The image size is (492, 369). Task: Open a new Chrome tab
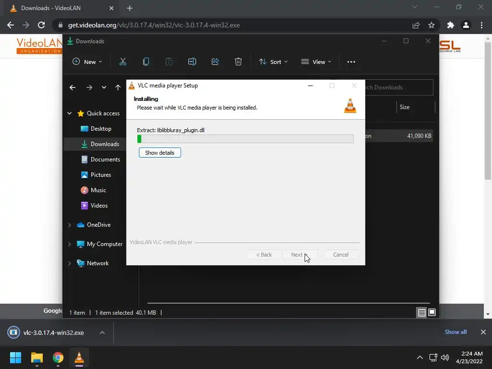130,8
